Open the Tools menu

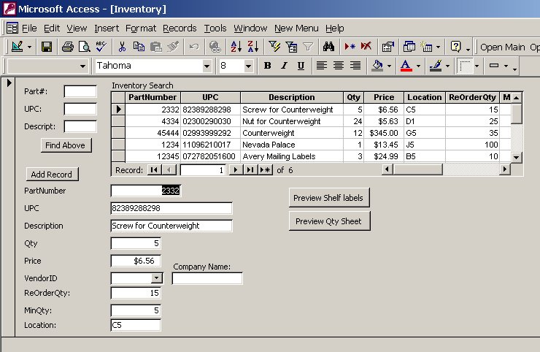click(215, 28)
